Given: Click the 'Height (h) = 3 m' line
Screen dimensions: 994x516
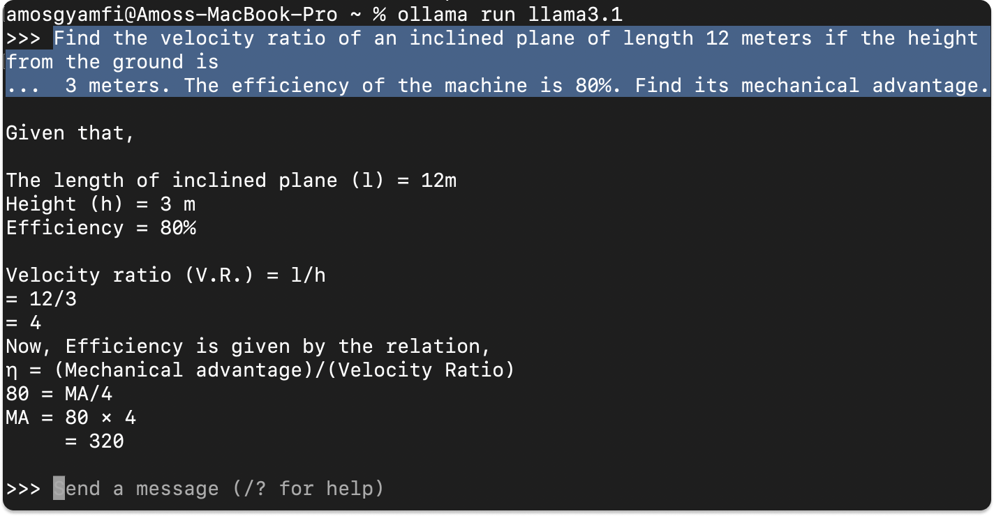Looking at the screenshot, I should 101,204.
